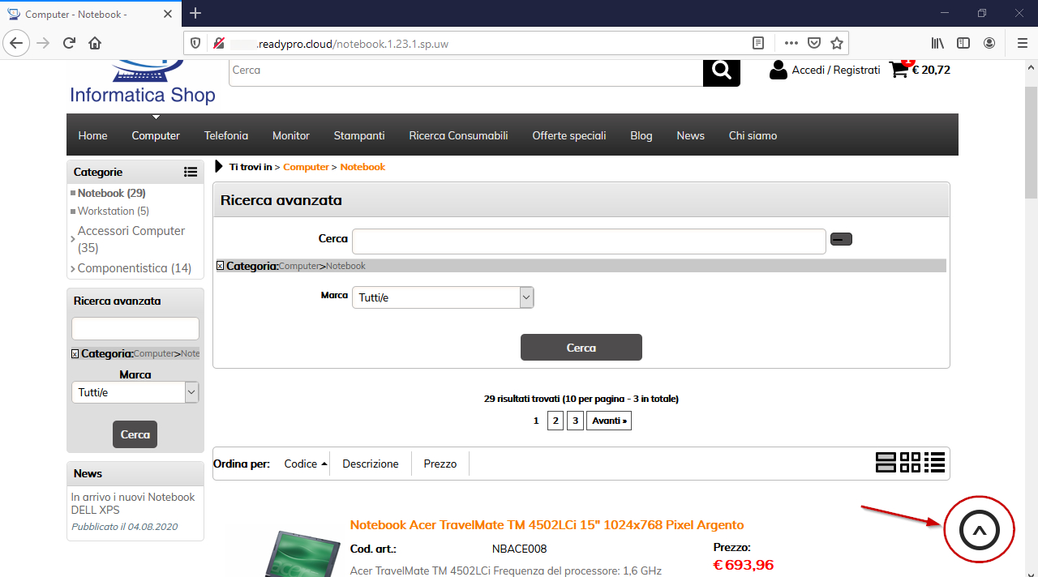The height and width of the screenshot is (577, 1038).
Task: Click the scroll-to-top circular arrow button
Action: (x=980, y=531)
